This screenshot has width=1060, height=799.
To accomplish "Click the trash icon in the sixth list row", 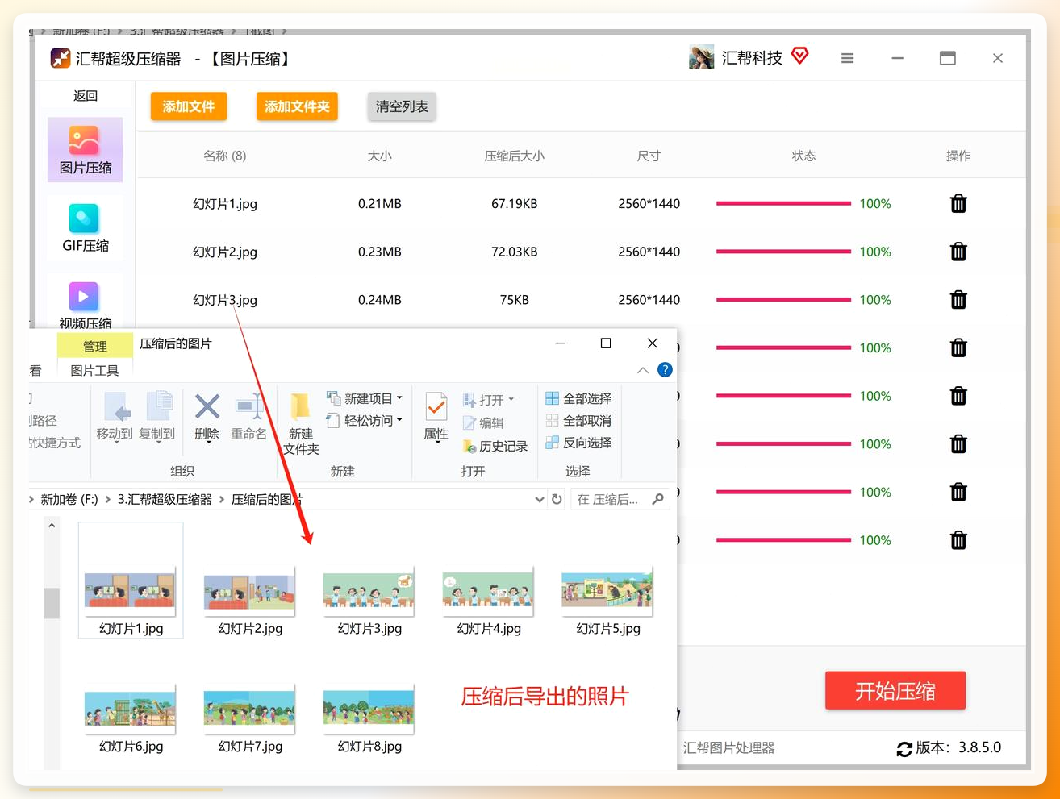I will click(958, 443).
